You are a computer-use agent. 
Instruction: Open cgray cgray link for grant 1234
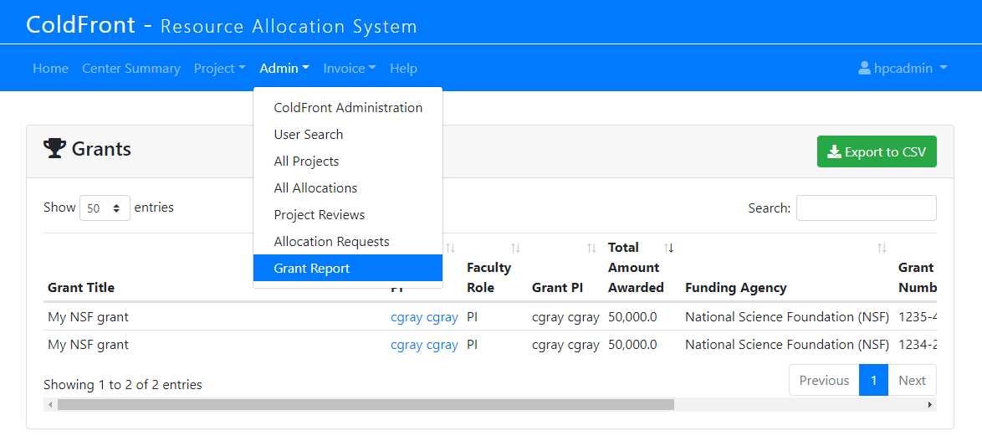coord(425,345)
